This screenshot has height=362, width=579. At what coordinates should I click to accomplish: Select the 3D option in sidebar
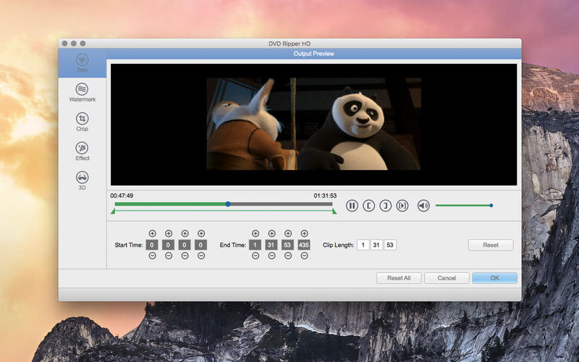tap(82, 180)
